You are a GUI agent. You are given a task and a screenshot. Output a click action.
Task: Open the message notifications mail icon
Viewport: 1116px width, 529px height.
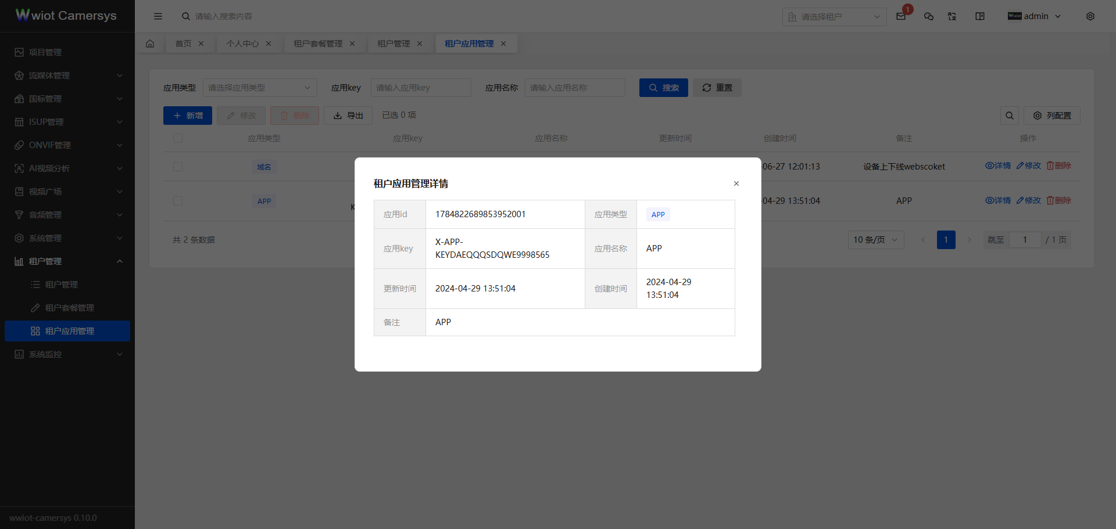[900, 16]
